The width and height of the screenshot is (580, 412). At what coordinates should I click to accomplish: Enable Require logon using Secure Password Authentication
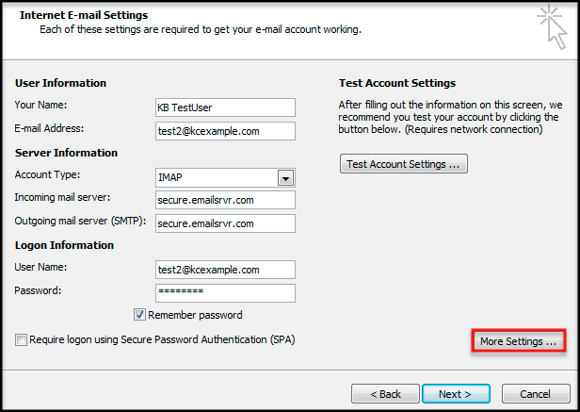(x=21, y=339)
